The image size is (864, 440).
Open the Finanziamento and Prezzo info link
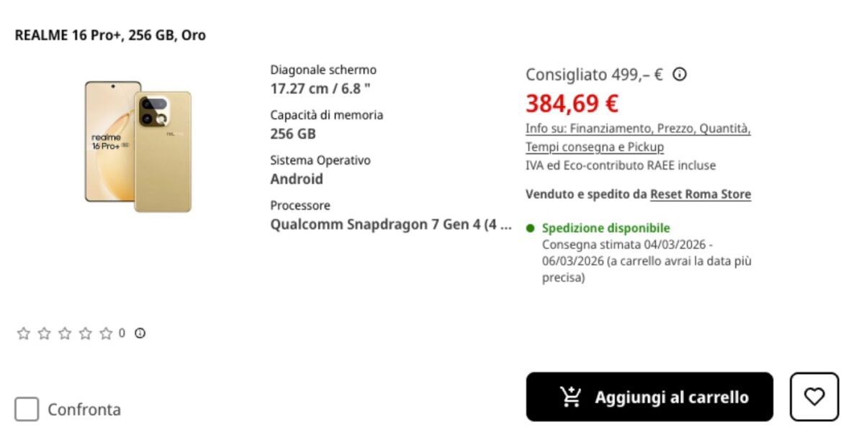638,131
